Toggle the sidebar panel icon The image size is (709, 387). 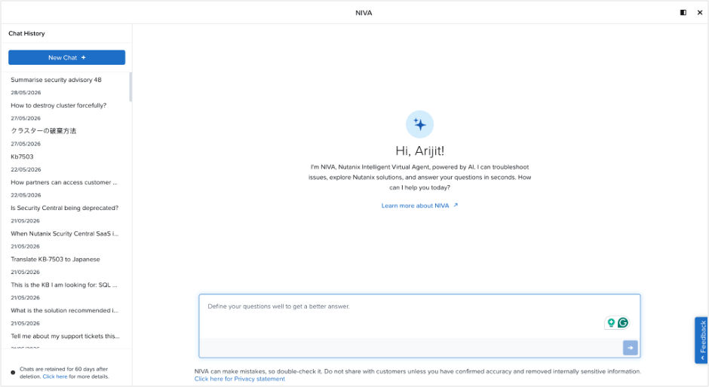pos(683,13)
